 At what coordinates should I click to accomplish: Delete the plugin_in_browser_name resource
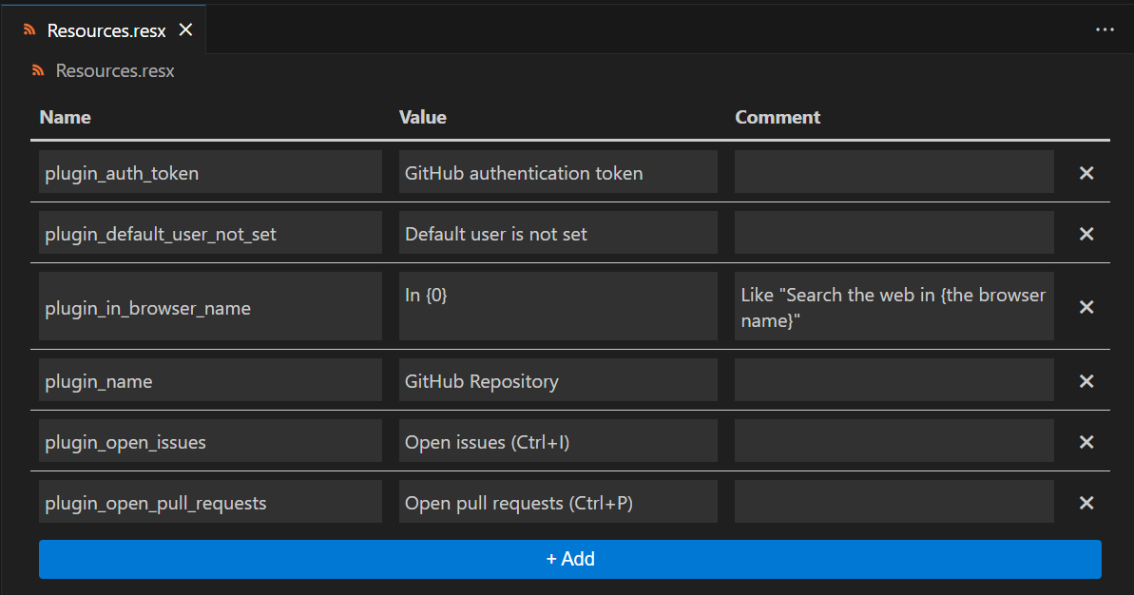click(1086, 307)
